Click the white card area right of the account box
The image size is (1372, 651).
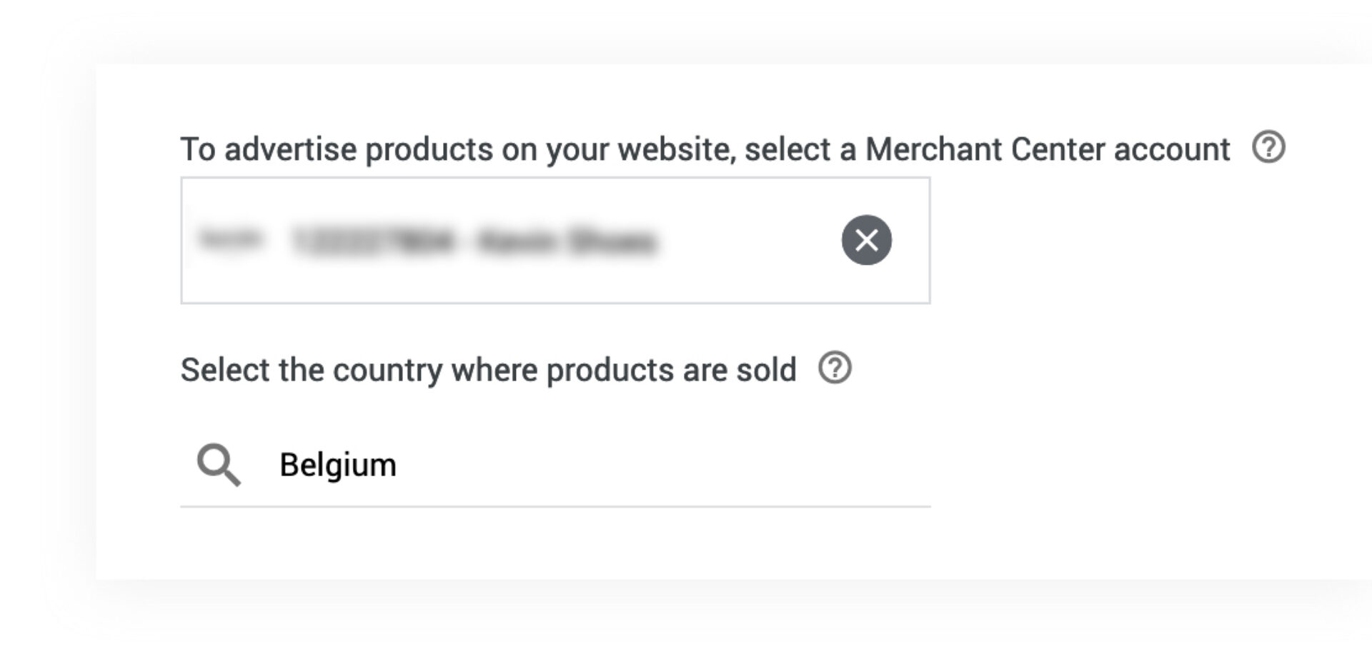click(1143, 241)
